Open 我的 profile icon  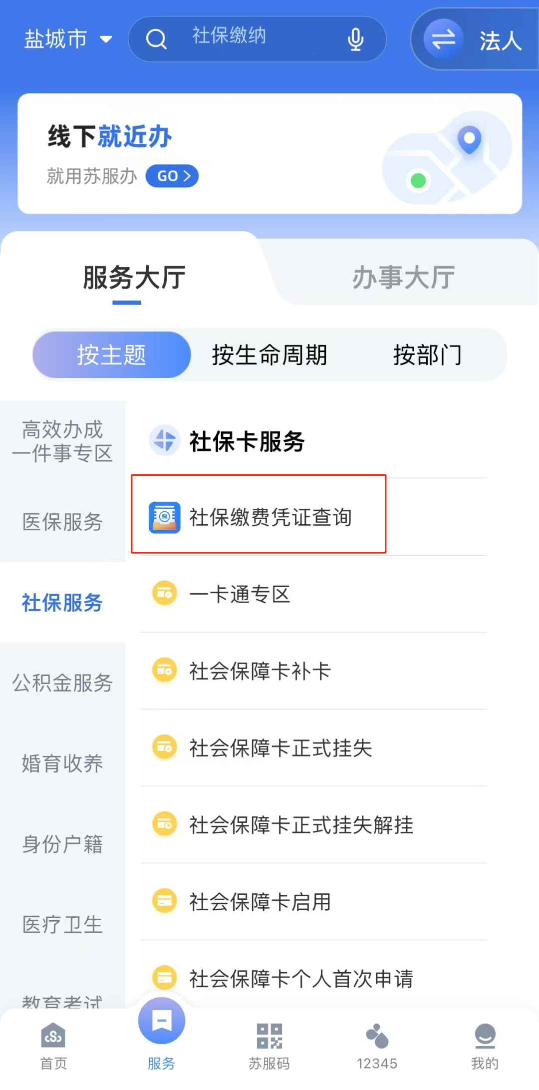tap(485, 1036)
